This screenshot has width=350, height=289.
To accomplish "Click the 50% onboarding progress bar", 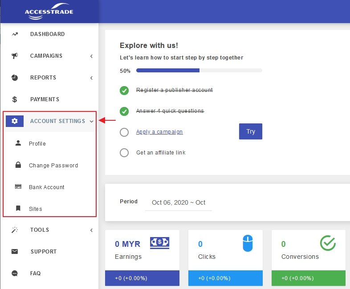I will pos(199,71).
